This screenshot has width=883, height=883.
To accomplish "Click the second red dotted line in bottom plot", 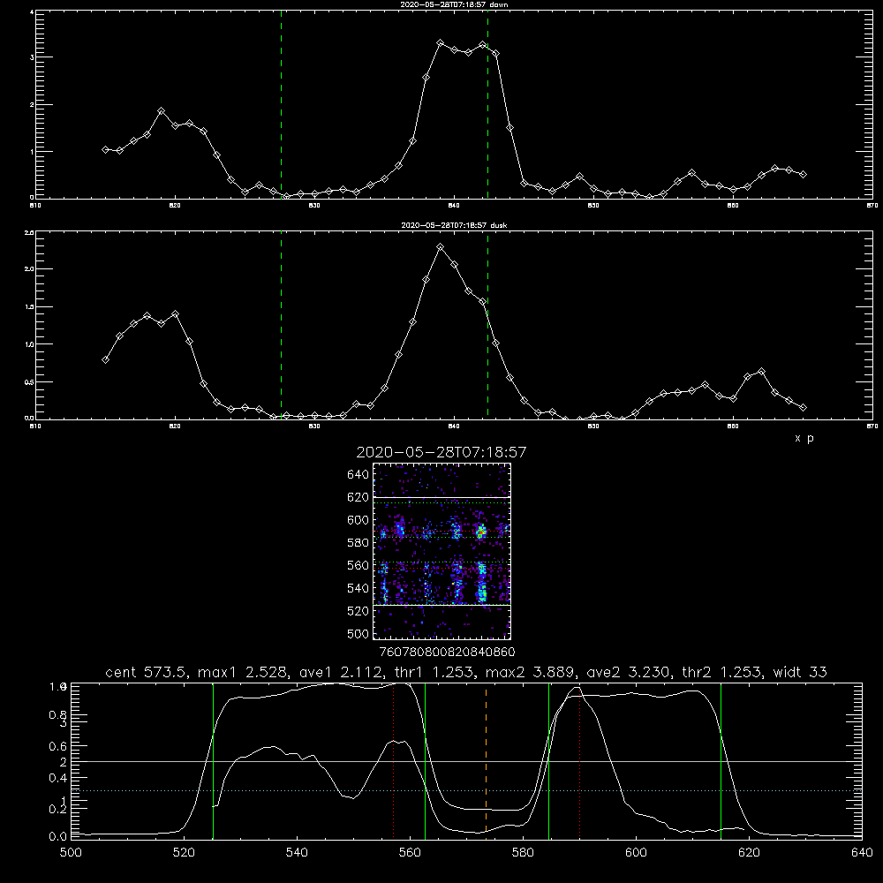I will pos(579,760).
